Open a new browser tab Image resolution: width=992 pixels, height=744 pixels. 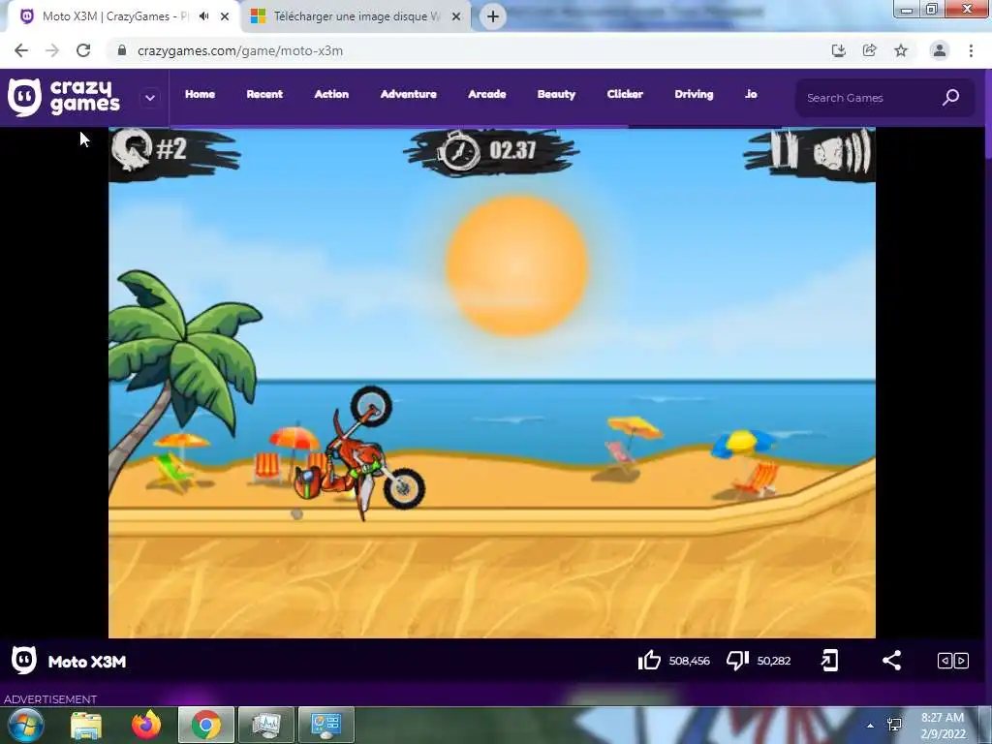coord(493,16)
